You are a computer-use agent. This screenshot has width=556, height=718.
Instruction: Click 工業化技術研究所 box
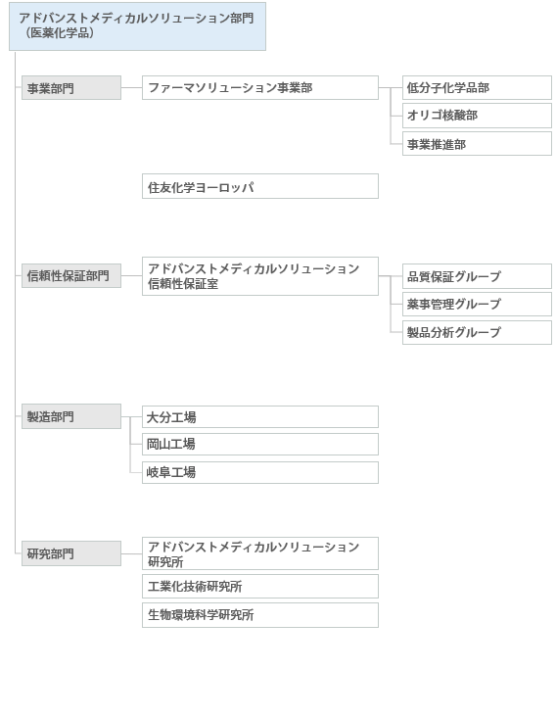click(260, 587)
